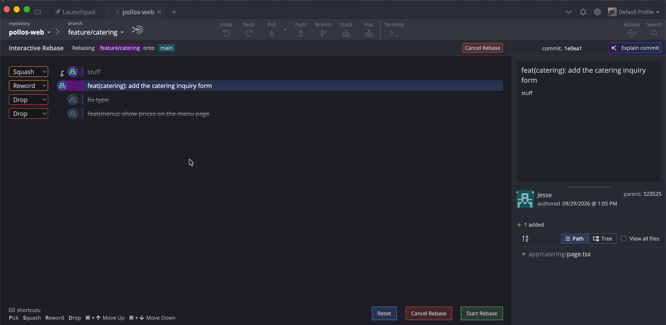The width and height of the screenshot is (666, 325).
Task: Switch to the Launchpad tab
Action: 75,12
